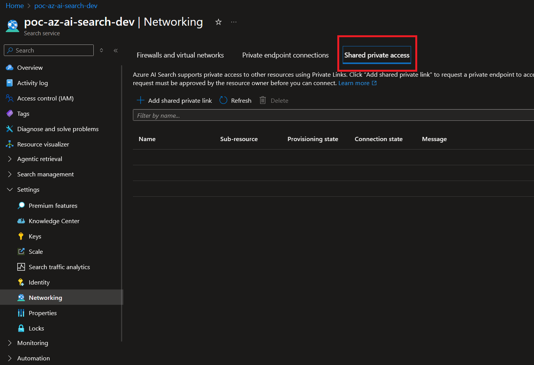Screen dimensions: 534x365
Task: Open the Locks page
Action: point(36,328)
